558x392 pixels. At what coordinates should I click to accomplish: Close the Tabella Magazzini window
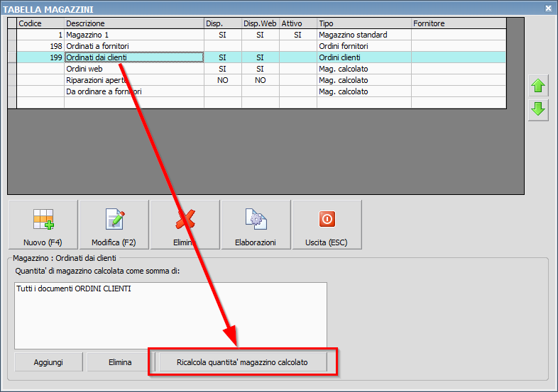(548, 9)
